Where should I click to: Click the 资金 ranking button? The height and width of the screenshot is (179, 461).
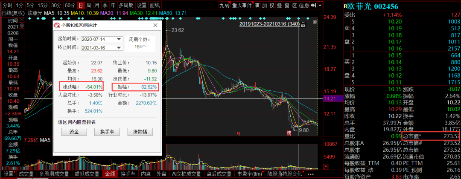(73, 132)
